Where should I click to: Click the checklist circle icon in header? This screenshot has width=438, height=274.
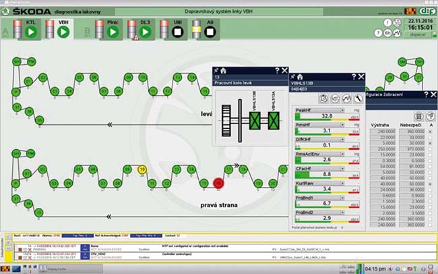tap(397, 23)
